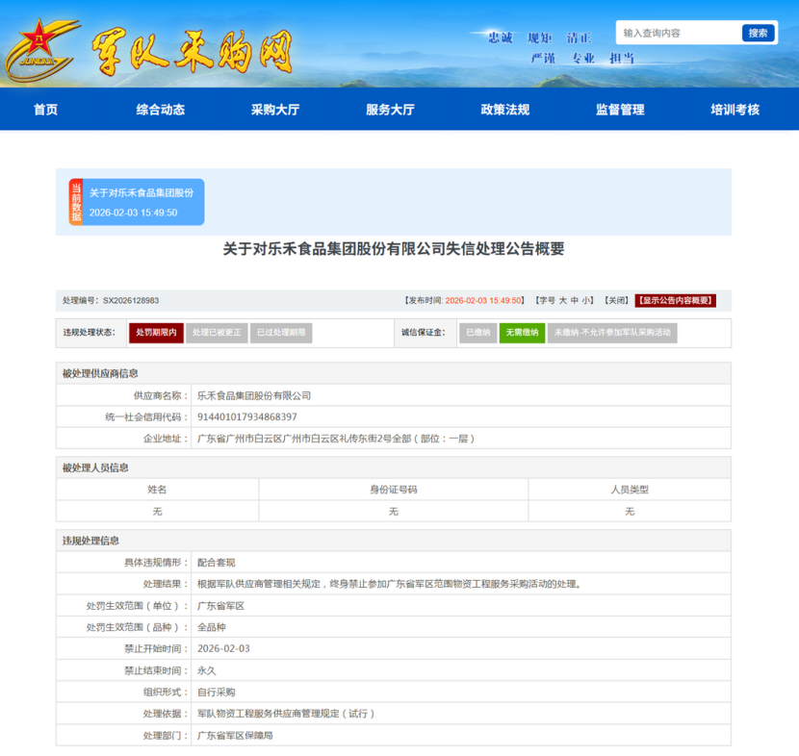
Task: Click the 输入查询内容 search input field
Action: 678,33
